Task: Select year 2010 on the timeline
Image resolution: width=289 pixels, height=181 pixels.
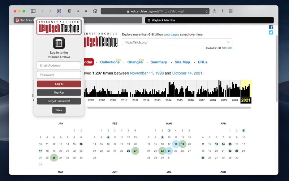Action: coord(124,100)
